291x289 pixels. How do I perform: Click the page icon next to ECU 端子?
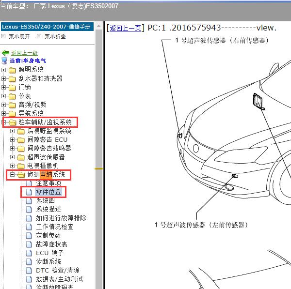click(x=29, y=253)
